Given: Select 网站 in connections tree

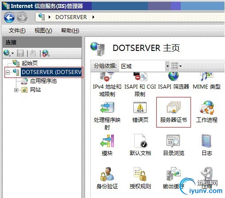Looking at the screenshot, I should [35, 90].
